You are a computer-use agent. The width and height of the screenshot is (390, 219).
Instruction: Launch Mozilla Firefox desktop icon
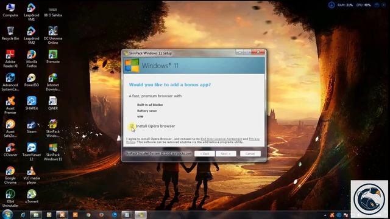point(32,58)
